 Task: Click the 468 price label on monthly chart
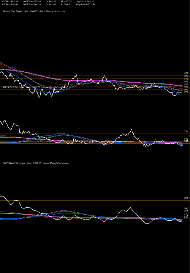click(x=186, y=211)
